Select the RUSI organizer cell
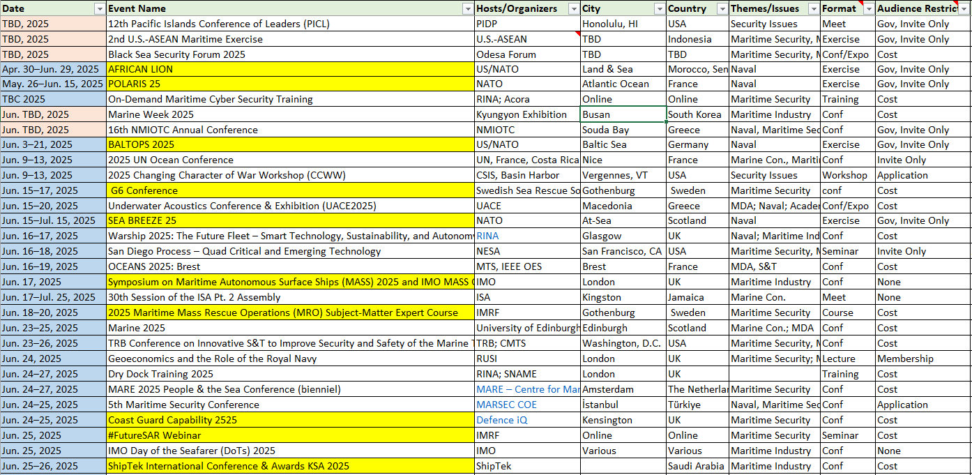The image size is (972, 475). click(528, 359)
